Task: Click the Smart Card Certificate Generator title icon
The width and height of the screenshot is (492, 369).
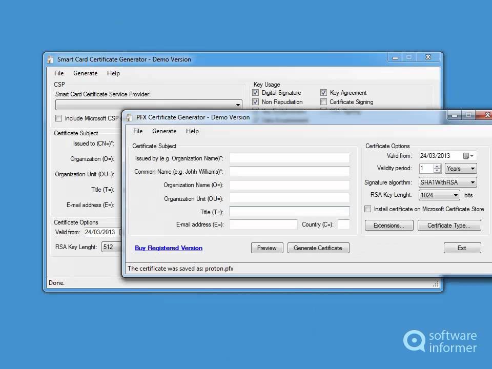Action: (x=50, y=59)
